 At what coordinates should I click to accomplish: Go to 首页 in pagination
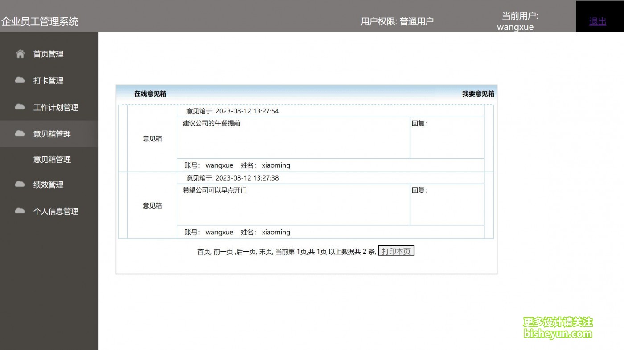(x=204, y=252)
